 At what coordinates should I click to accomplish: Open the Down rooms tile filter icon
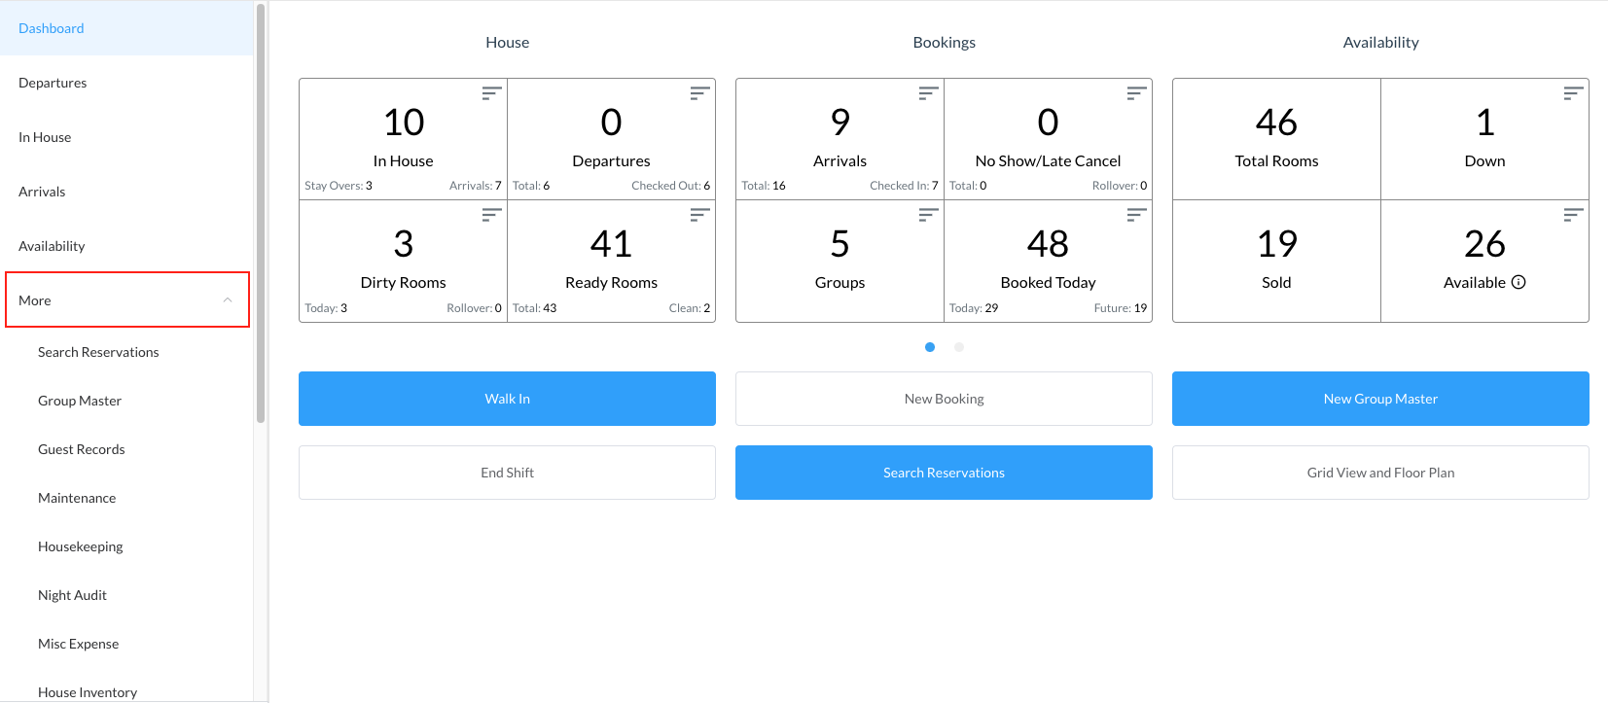pyautogui.click(x=1573, y=93)
